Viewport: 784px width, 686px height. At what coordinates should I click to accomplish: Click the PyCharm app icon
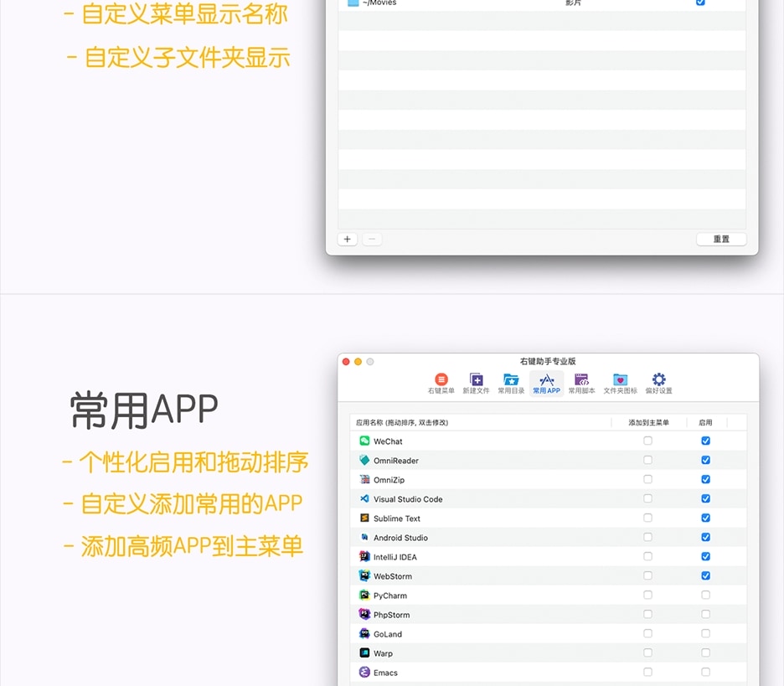(x=364, y=595)
